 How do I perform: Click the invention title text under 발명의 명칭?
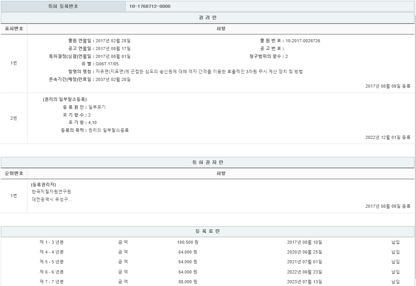[199, 72]
